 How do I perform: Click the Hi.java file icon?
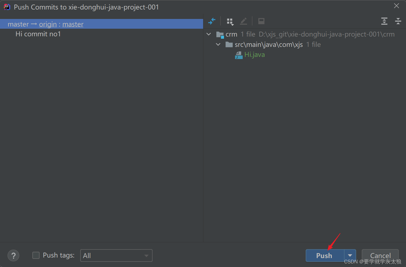click(239, 55)
